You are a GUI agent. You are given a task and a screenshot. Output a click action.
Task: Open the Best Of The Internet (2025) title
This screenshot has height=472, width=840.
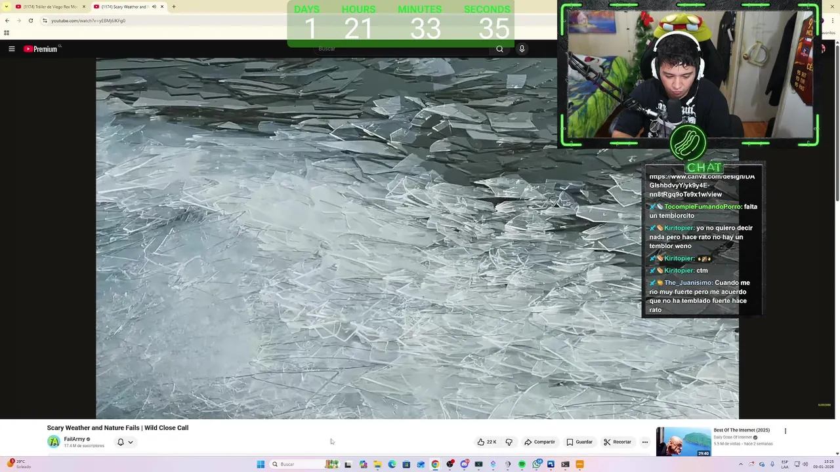pyautogui.click(x=742, y=430)
